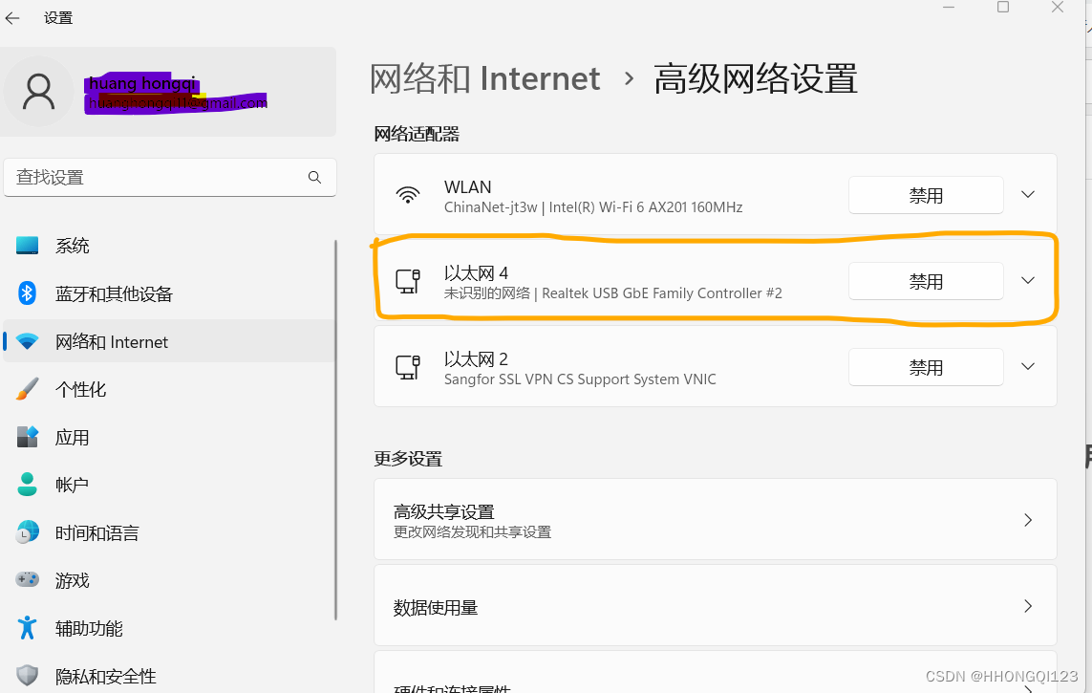1092x693 pixels.
Task: Open 系统 settings from the sidebar
Action: click(73, 246)
